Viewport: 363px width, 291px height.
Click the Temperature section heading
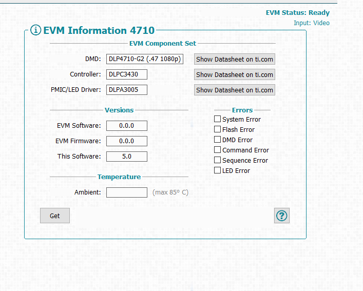pos(119,177)
